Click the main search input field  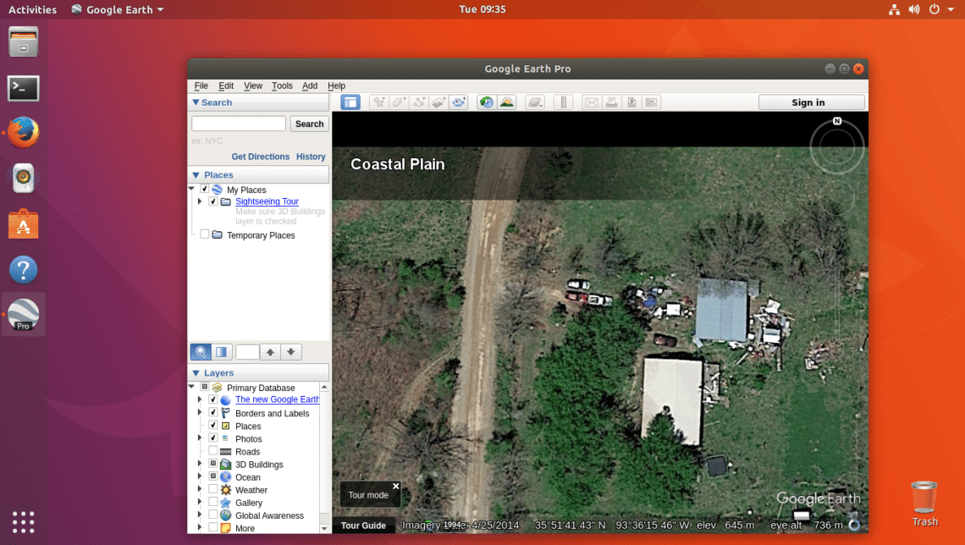click(239, 124)
